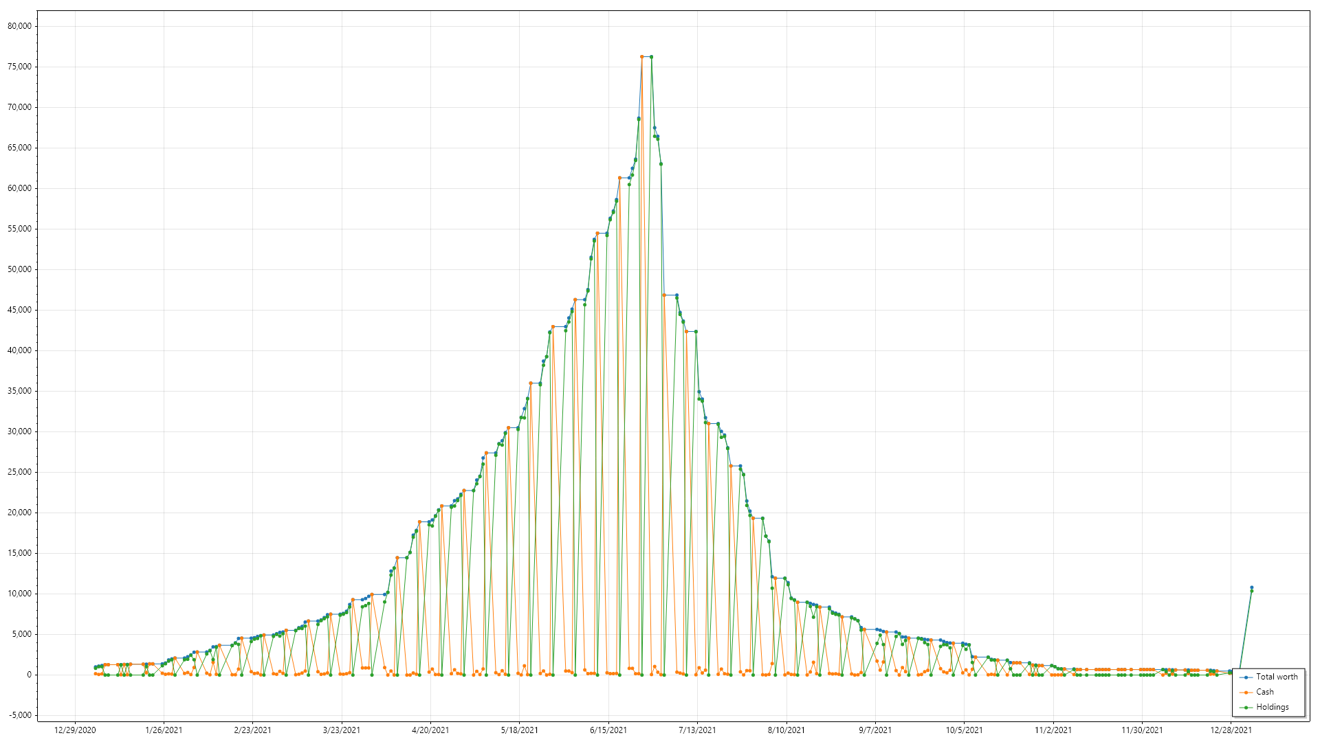Click the -5,000 y-axis label
1320x742 pixels.
pyautogui.click(x=20, y=715)
